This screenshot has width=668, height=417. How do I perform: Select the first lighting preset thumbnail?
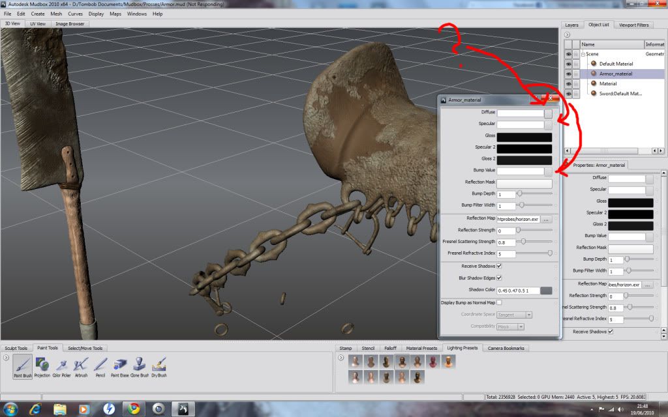[x=356, y=362]
